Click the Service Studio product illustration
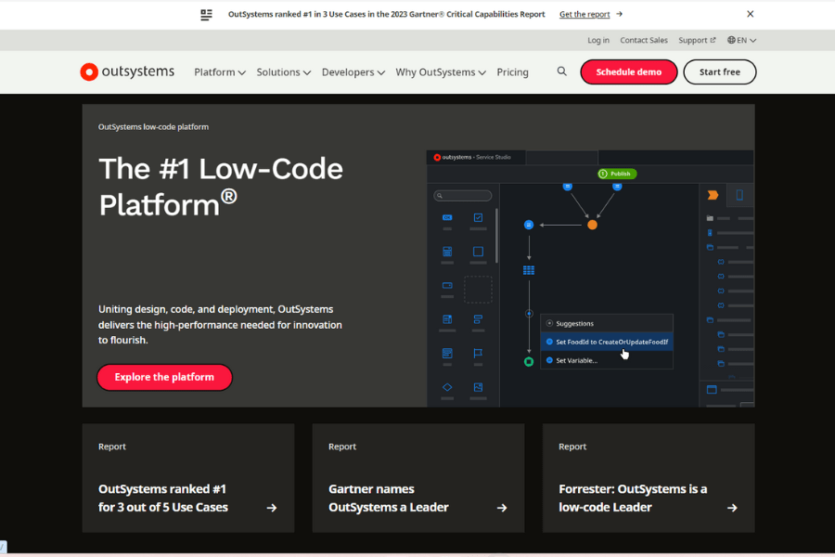The width and height of the screenshot is (835, 557). click(590, 278)
